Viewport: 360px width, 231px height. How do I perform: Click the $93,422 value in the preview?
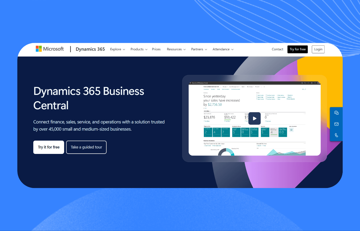pyautogui.click(x=230, y=117)
